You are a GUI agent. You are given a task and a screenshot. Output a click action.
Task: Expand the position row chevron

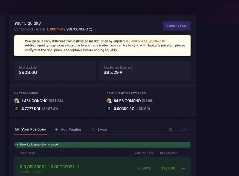click(x=183, y=168)
